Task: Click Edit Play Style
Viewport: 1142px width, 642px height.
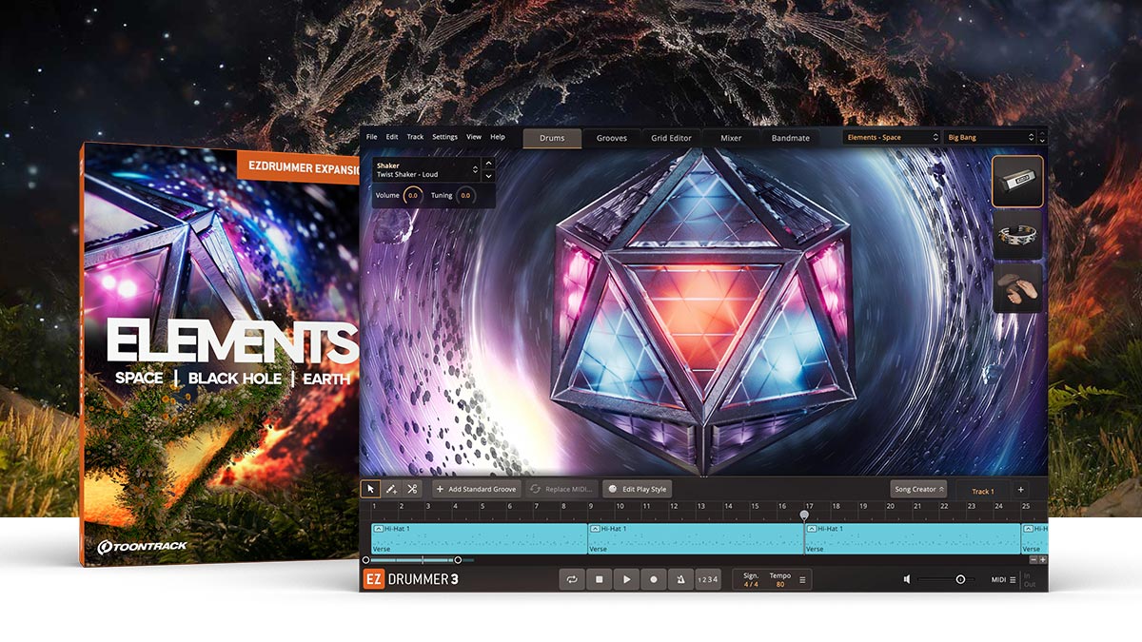Action: pos(638,489)
